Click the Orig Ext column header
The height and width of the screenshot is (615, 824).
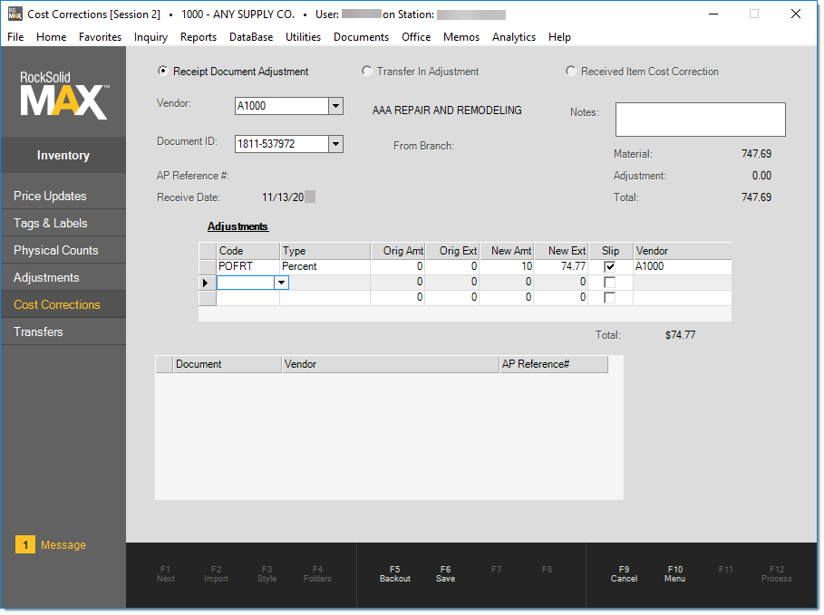click(452, 251)
